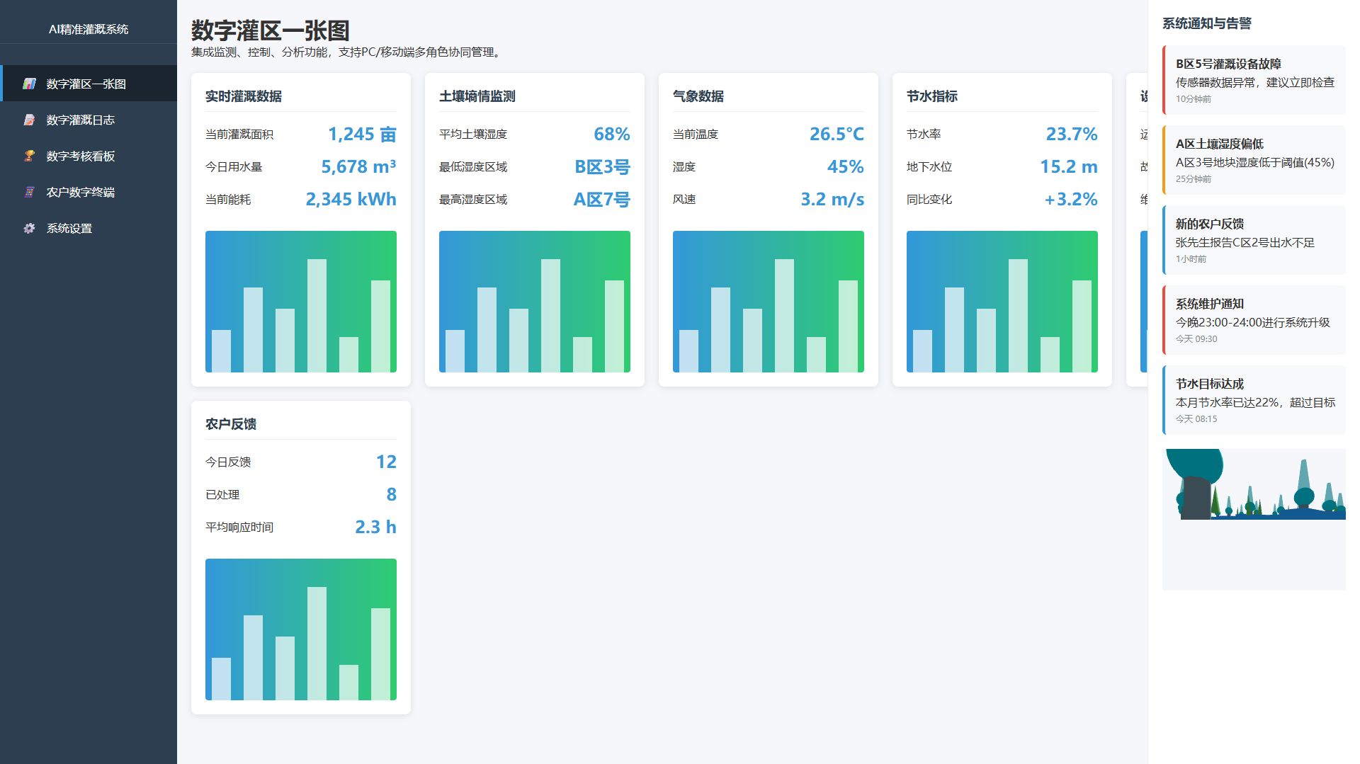This screenshot has width=1360, height=764.
Task: Go to 数字考核看板 page
Action: point(80,156)
